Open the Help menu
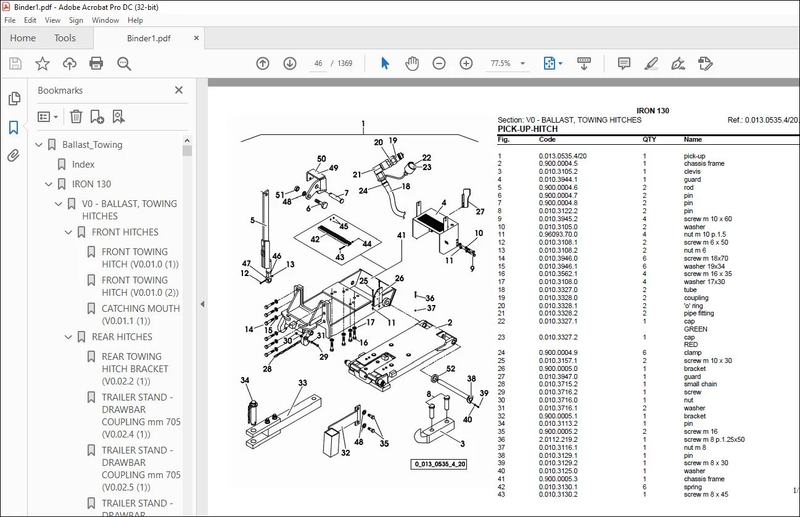The width and height of the screenshot is (800, 517). click(x=135, y=20)
